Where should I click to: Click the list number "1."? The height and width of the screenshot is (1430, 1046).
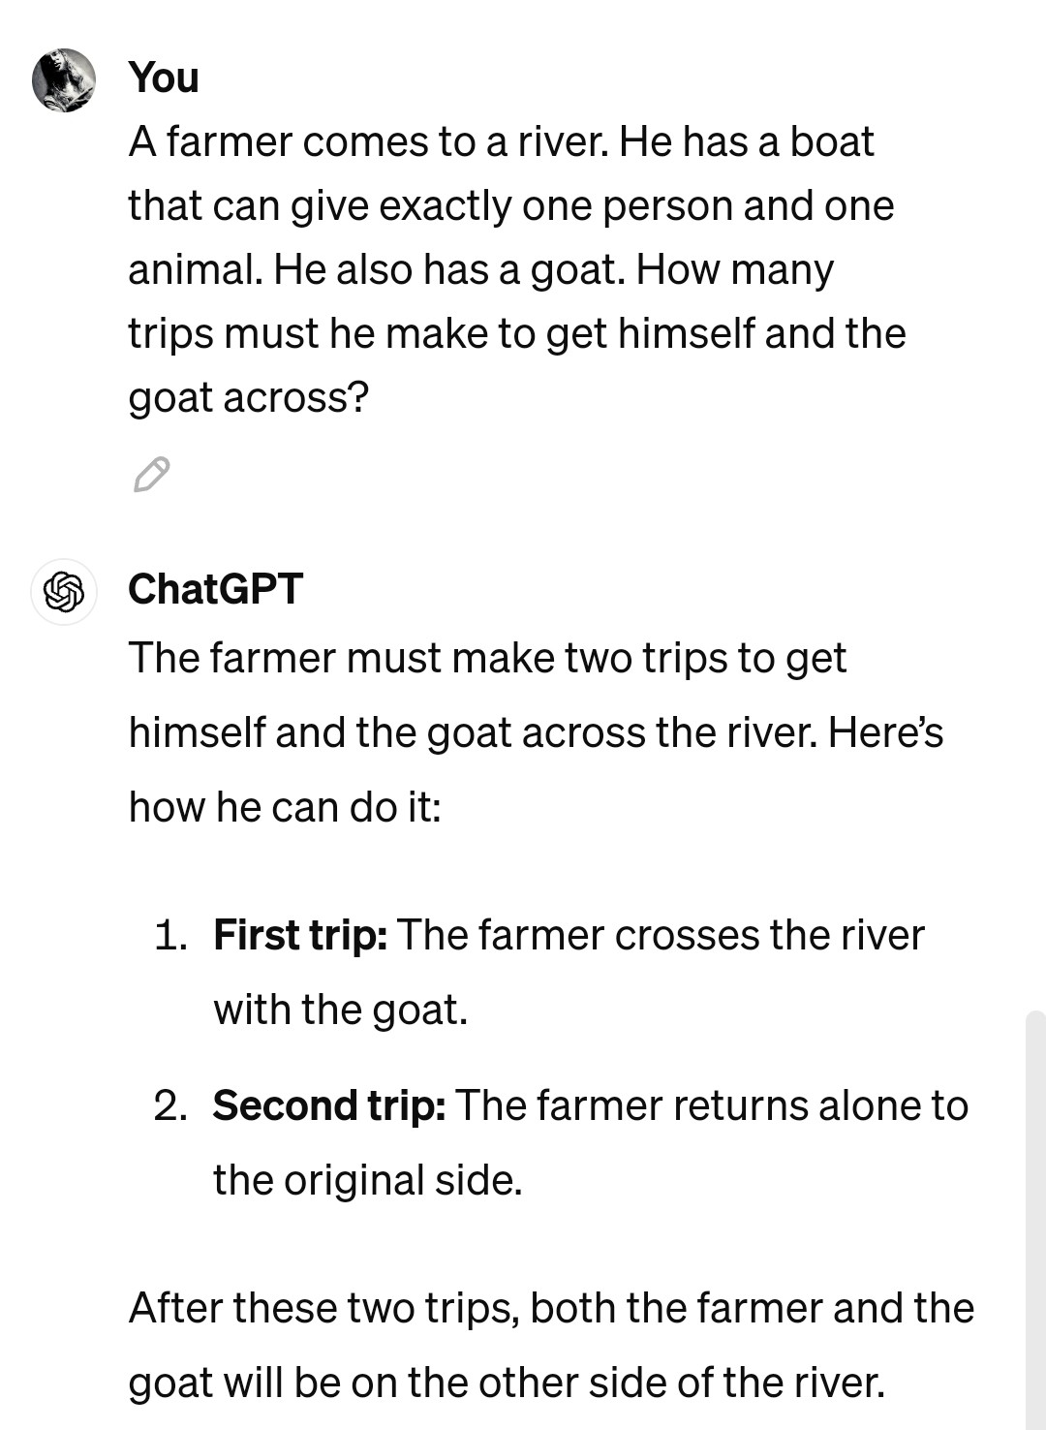170,935
